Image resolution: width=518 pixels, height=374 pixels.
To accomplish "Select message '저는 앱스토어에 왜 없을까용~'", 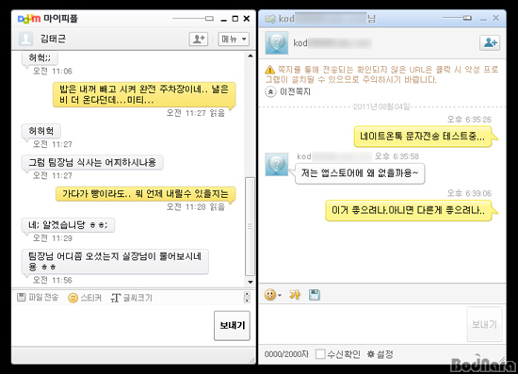I will 360,173.
